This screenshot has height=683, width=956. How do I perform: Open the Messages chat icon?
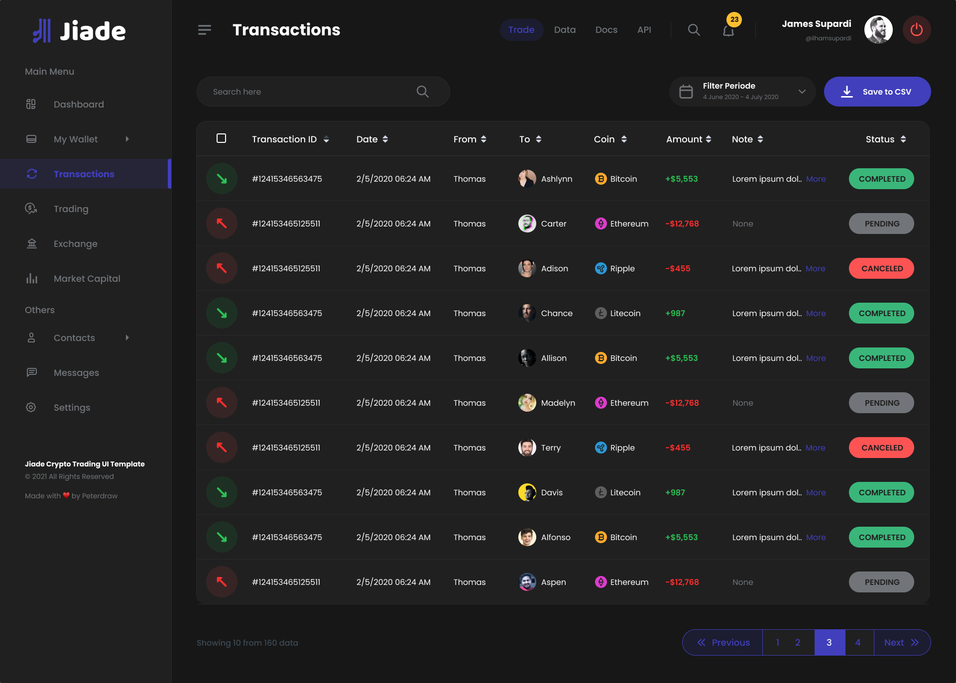31,372
